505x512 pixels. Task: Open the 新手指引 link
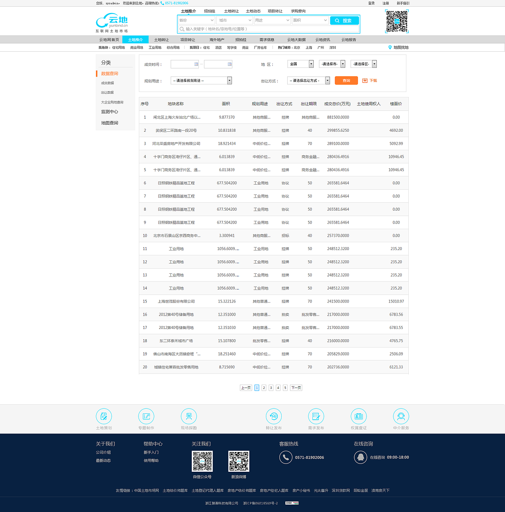(x=403, y=3)
